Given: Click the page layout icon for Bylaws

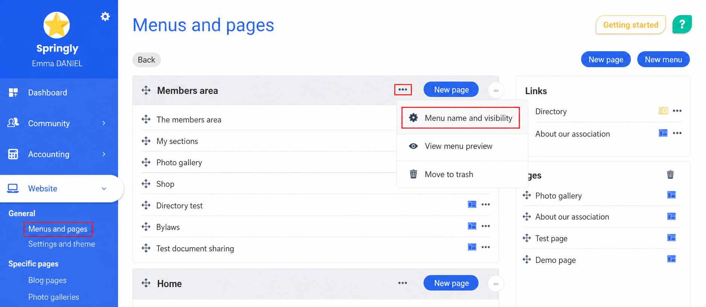Looking at the screenshot, I should point(472,226).
